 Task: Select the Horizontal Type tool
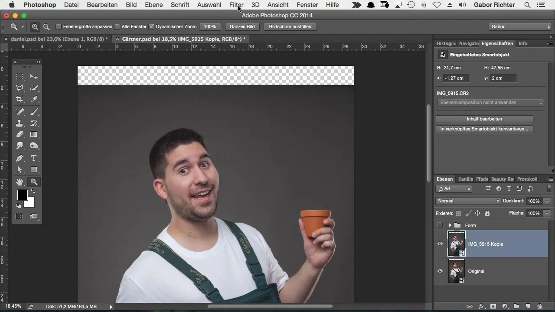(34, 158)
